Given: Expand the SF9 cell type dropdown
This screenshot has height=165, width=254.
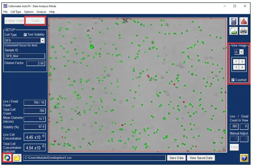Looking at the screenshot, I should click(x=43, y=40).
